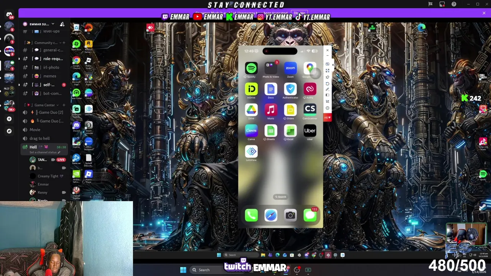Screen dimensions: 491x276
Task: Click the fullscreen icon in the mirror toolbar
Action: click(x=327, y=71)
